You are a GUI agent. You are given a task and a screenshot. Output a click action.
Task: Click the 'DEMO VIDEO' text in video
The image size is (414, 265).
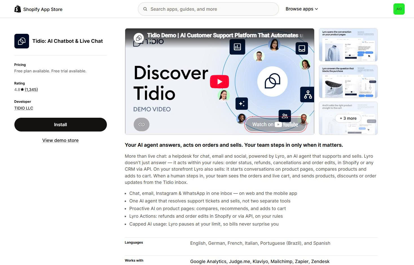pyautogui.click(x=152, y=109)
